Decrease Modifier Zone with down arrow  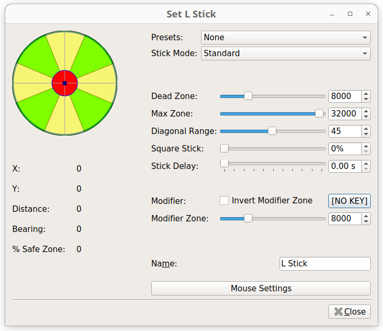point(366,221)
